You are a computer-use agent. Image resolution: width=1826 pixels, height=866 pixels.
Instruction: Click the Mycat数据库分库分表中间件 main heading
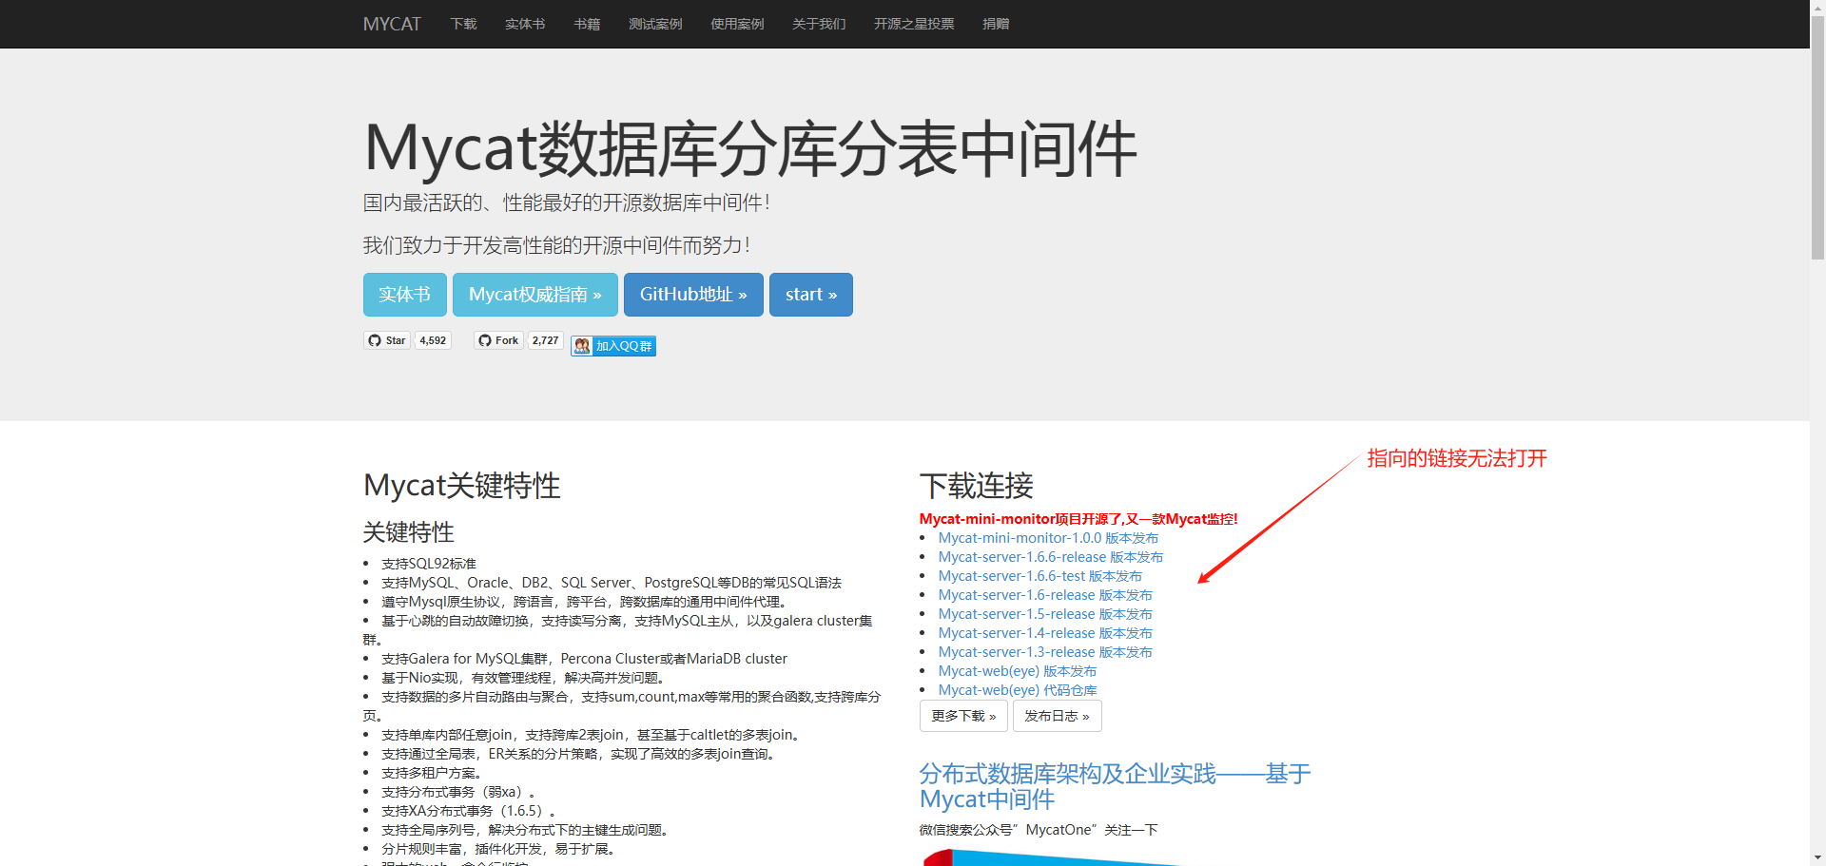[x=750, y=149]
